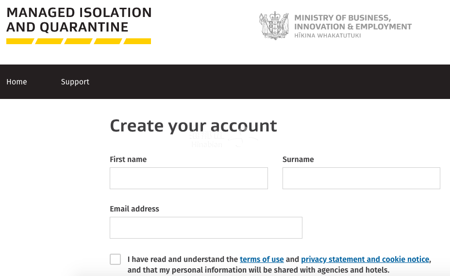Open the Support navigation item
This screenshot has width=450, height=276.
pos(75,82)
